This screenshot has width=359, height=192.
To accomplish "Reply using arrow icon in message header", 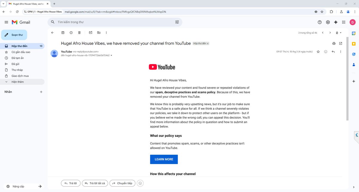I will coord(333,52).
